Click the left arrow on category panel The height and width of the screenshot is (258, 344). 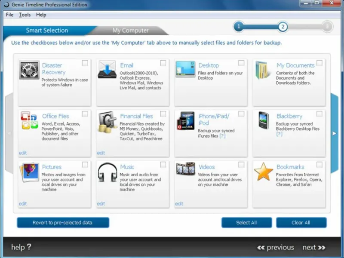9,133
